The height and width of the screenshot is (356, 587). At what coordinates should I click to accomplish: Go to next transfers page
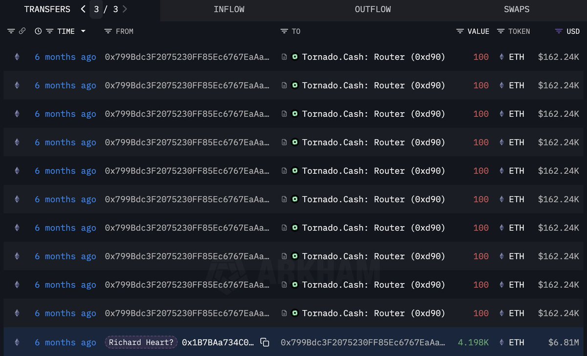(125, 9)
